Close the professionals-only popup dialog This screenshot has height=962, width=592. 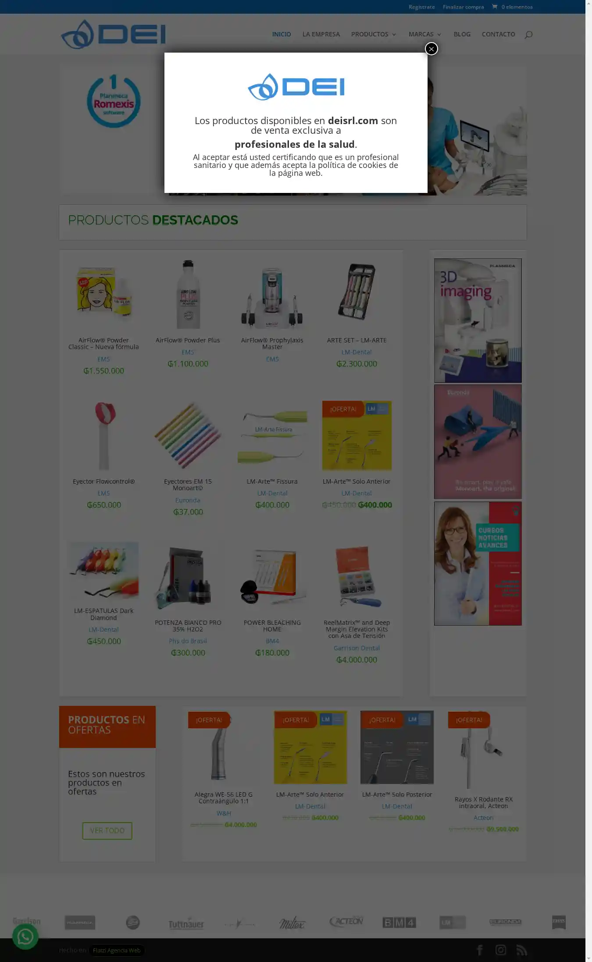432,49
